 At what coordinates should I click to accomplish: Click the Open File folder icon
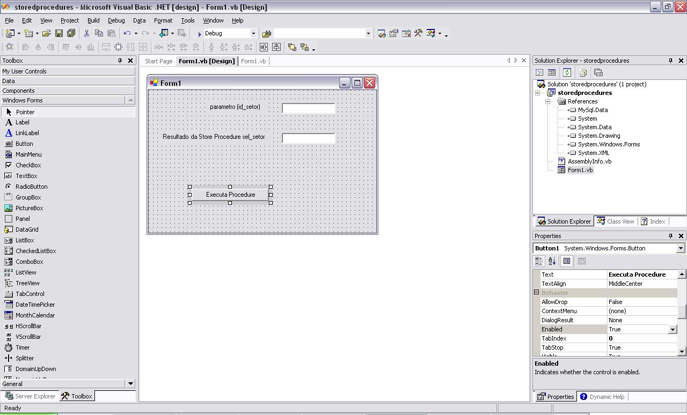click(x=46, y=33)
